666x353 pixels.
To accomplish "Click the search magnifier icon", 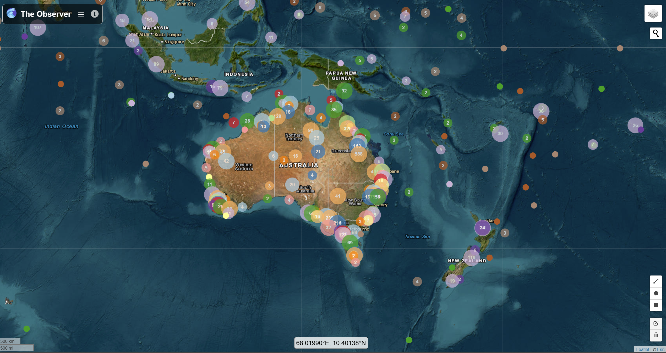I will [656, 34].
